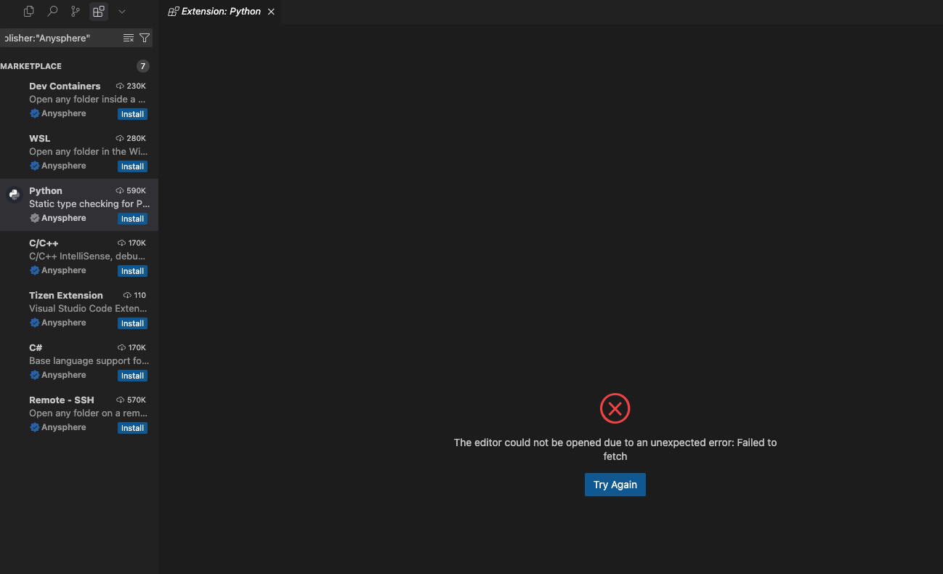The image size is (943, 574).
Task: Click the Try Again button
Action: pyautogui.click(x=615, y=485)
